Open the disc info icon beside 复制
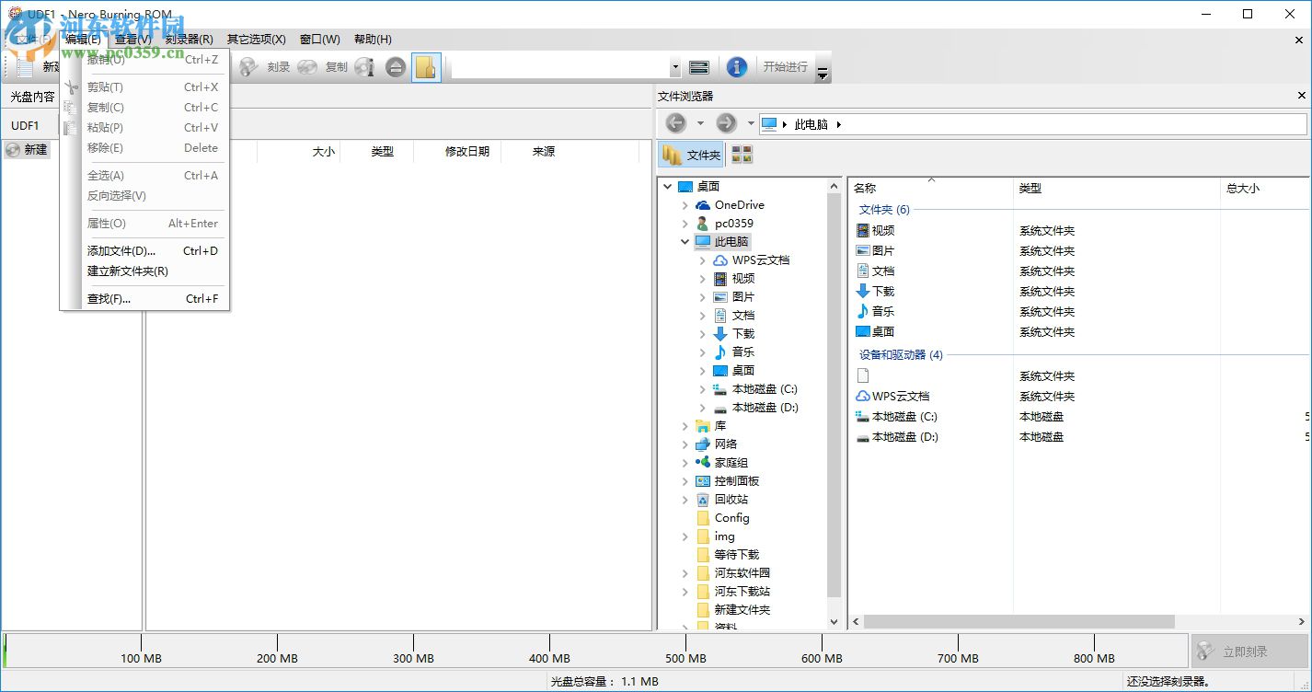Image resolution: width=1312 pixels, height=692 pixels. click(364, 66)
